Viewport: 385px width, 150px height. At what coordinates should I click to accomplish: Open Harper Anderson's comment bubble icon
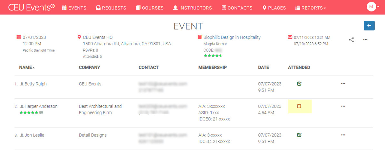[x=41, y=112]
